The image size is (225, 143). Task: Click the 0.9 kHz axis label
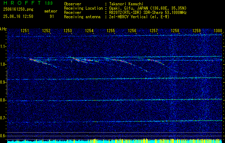coord(3,82)
